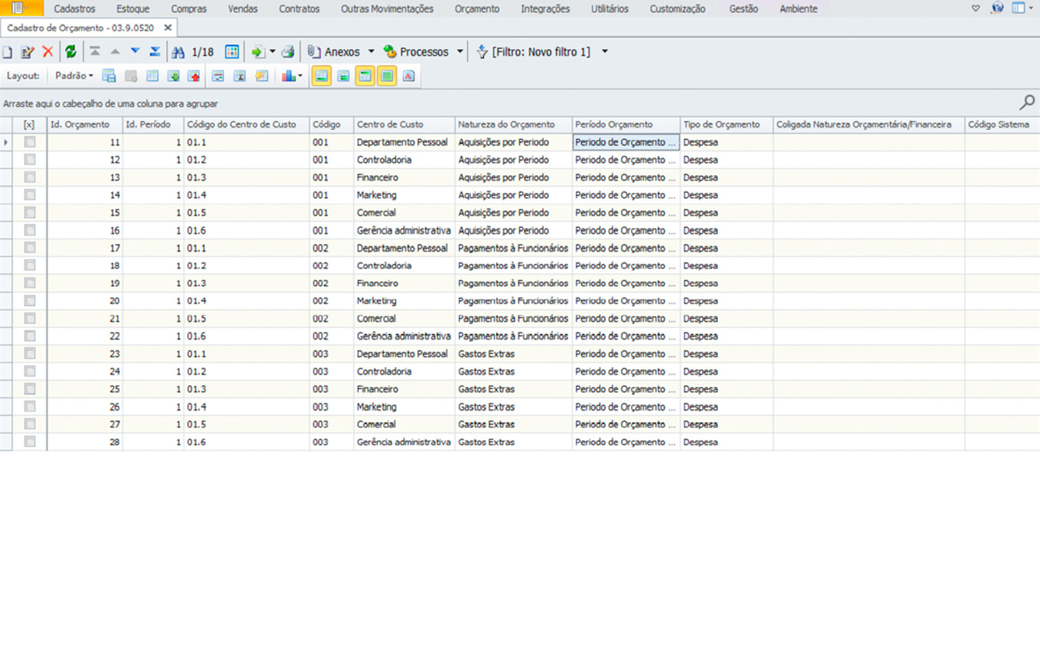Screen dimensions: 1040x650
Task: Tick the checkbox on row 20 Marketing
Action: (30, 301)
